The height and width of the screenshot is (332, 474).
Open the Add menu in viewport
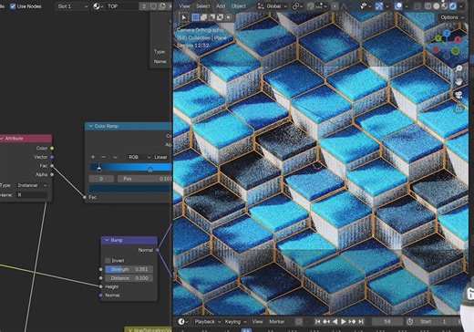(221, 6)
